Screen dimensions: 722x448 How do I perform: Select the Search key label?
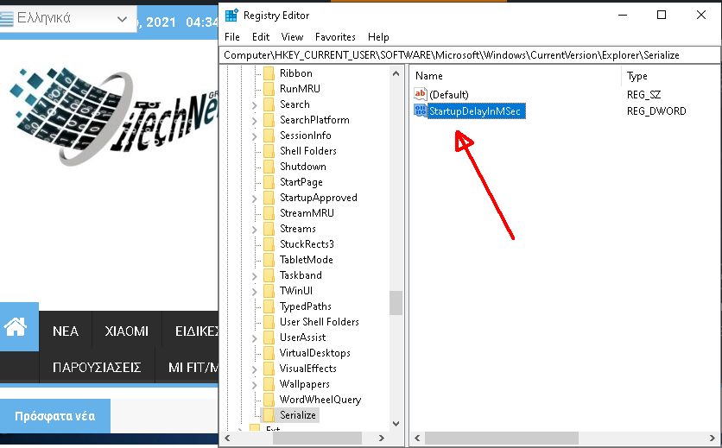[x=294, y=104]
